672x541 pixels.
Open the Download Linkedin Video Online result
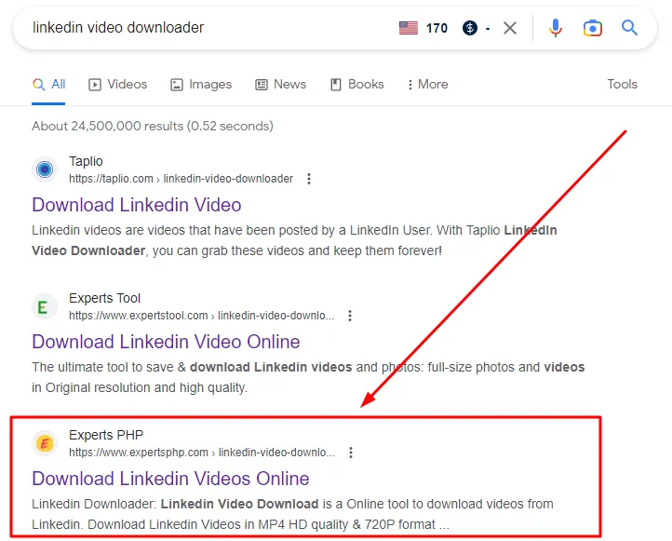coord(166,342)
